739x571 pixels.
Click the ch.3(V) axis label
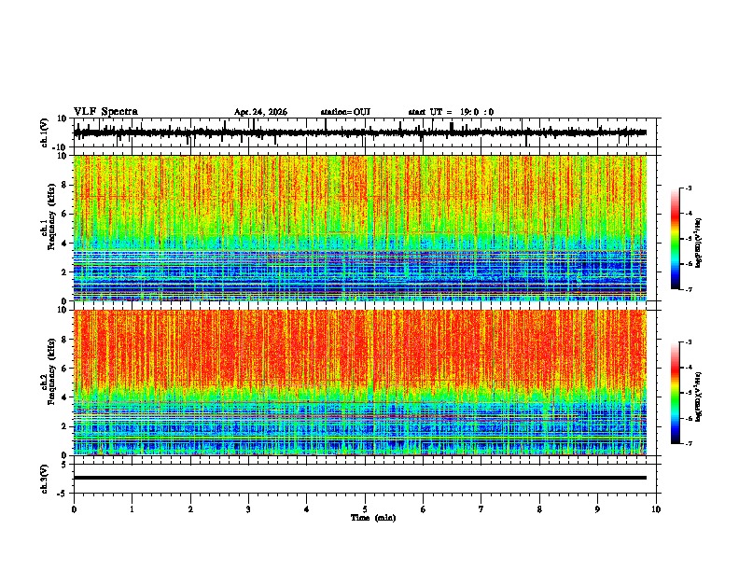click(45, 479)
